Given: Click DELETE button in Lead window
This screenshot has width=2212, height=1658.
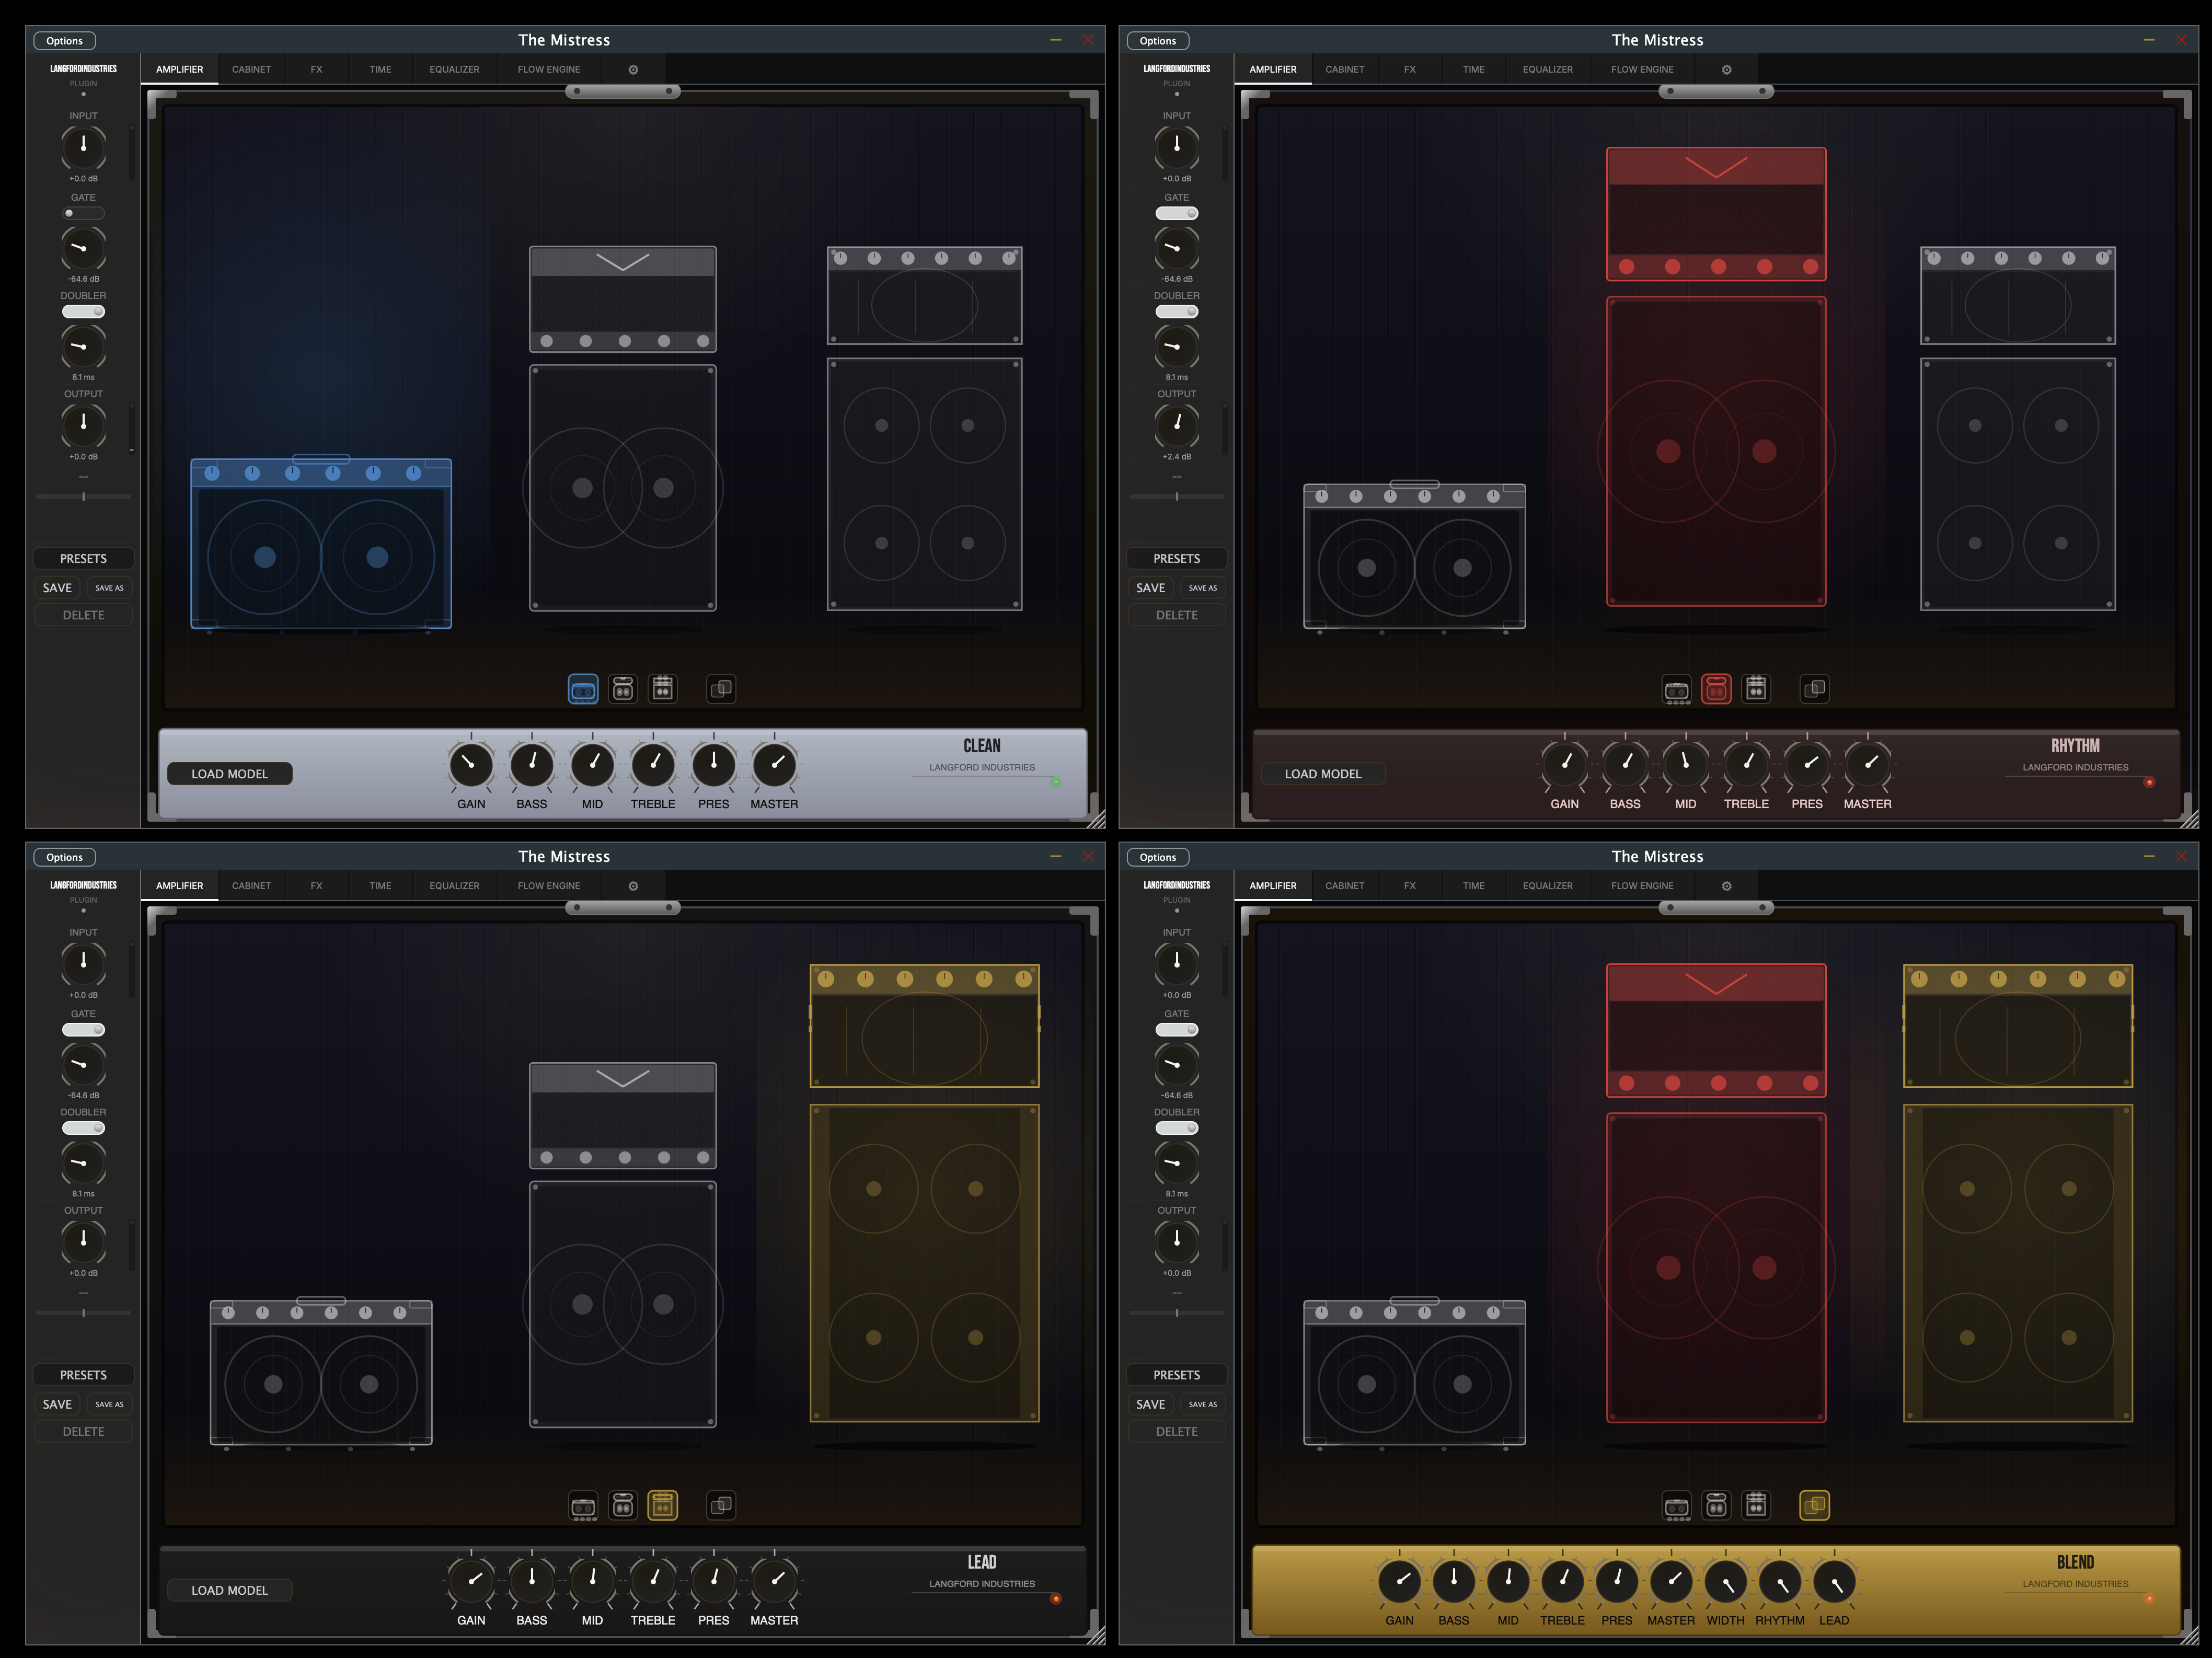Looking at the screenshot, I should [83, 1432].
